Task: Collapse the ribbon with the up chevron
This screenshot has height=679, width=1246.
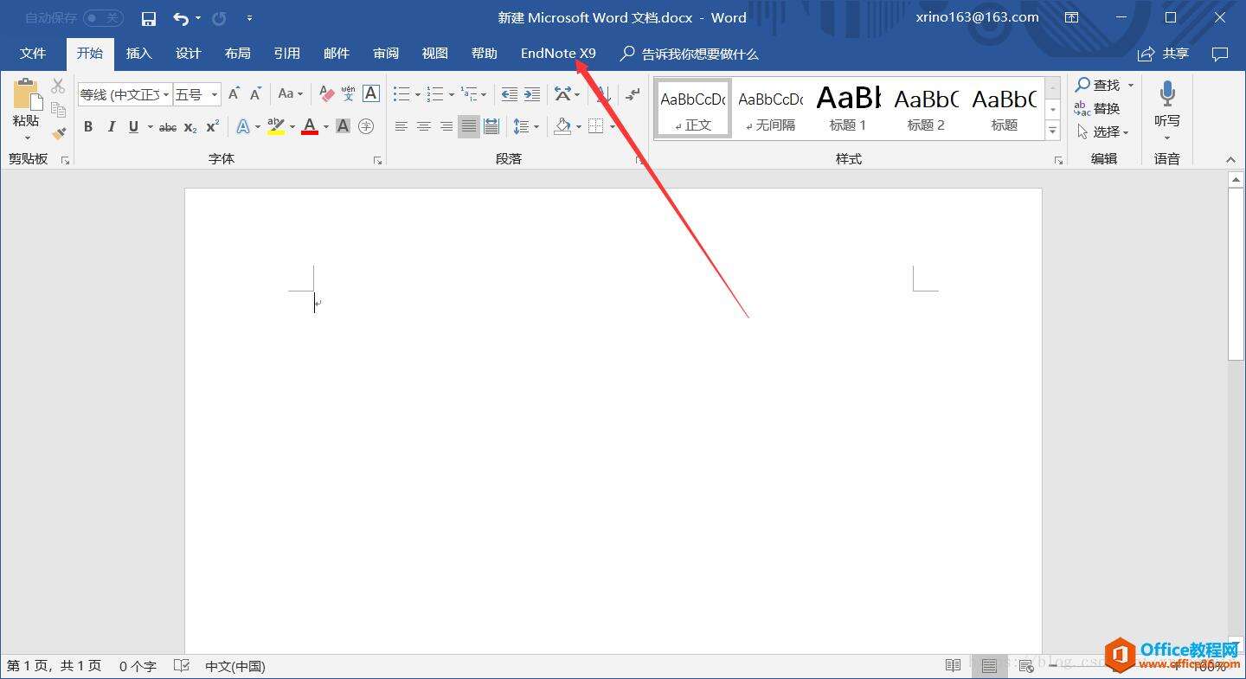Action: click(1230, 160)
